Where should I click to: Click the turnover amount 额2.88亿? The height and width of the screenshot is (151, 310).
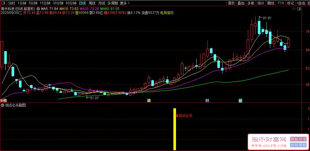pos(96,13)
